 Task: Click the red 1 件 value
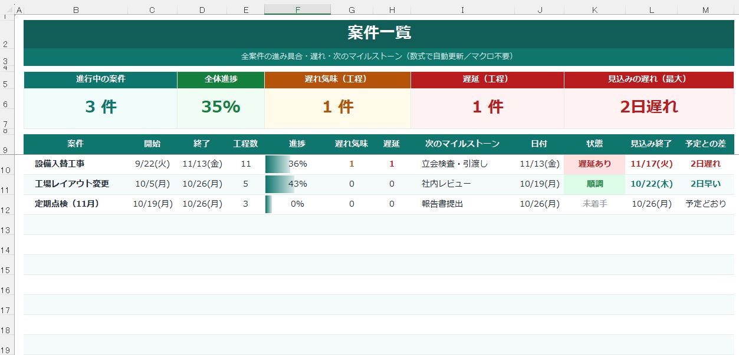[487, 107]
